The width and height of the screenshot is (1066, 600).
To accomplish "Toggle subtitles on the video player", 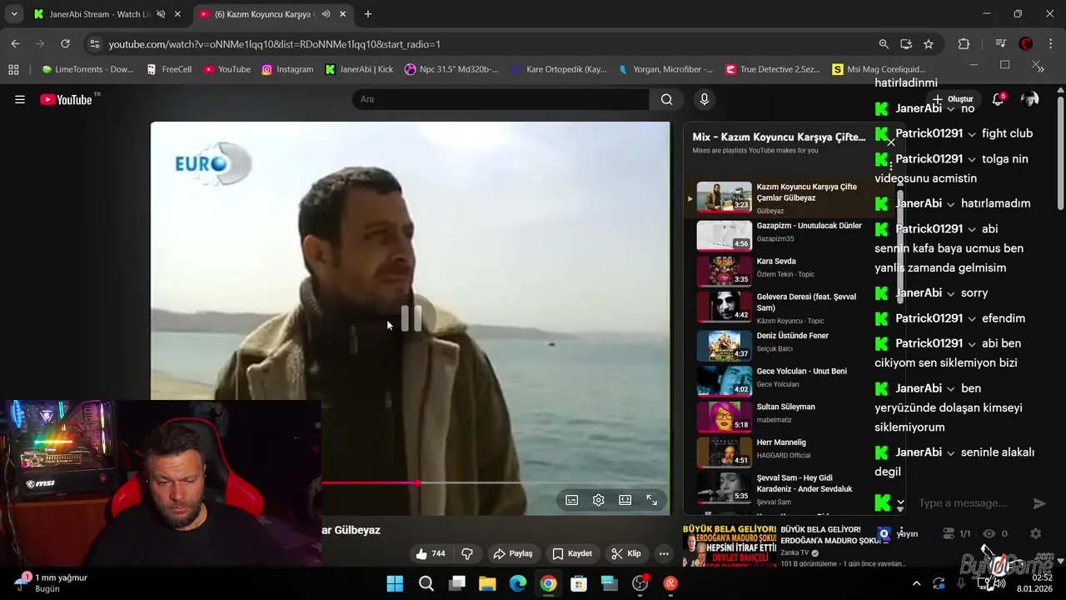I will tap(571, 500).
